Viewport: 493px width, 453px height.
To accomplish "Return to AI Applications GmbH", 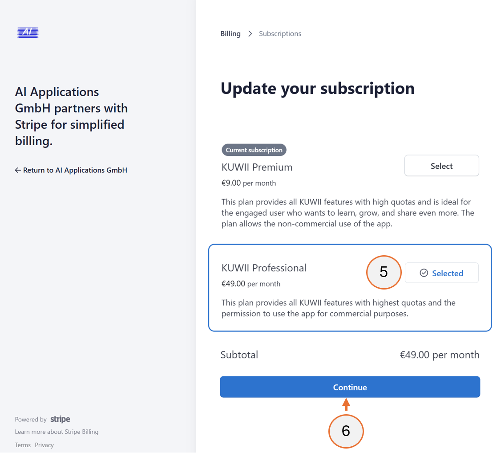I will click(71, 170).
